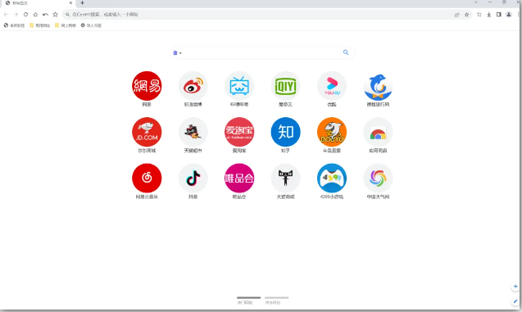Reload the page with refresh button
Viewport: 522px width, 312px height.
tap(25, 14)
